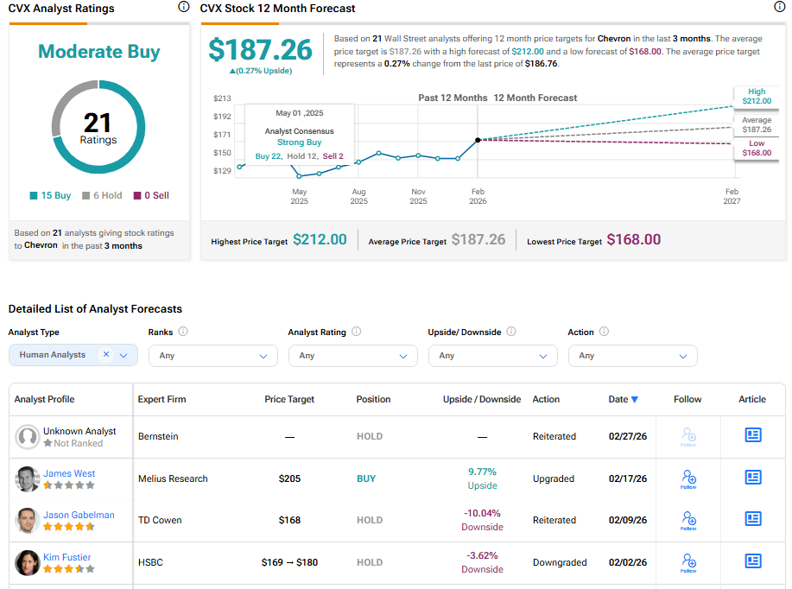Click Feb 2026 data point on chart
Image resolution: width=792 pixels, height=589 pixels.
478,140
